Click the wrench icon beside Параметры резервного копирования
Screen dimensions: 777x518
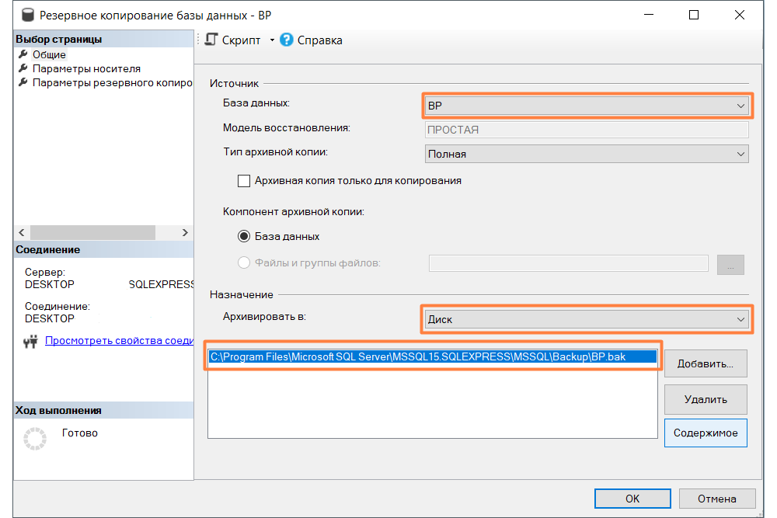[23, 82]
